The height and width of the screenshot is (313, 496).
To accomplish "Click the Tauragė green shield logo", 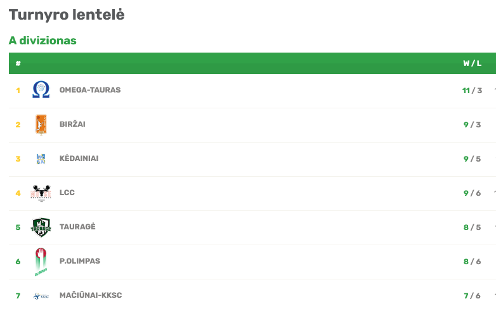I will tap(41, 227).
